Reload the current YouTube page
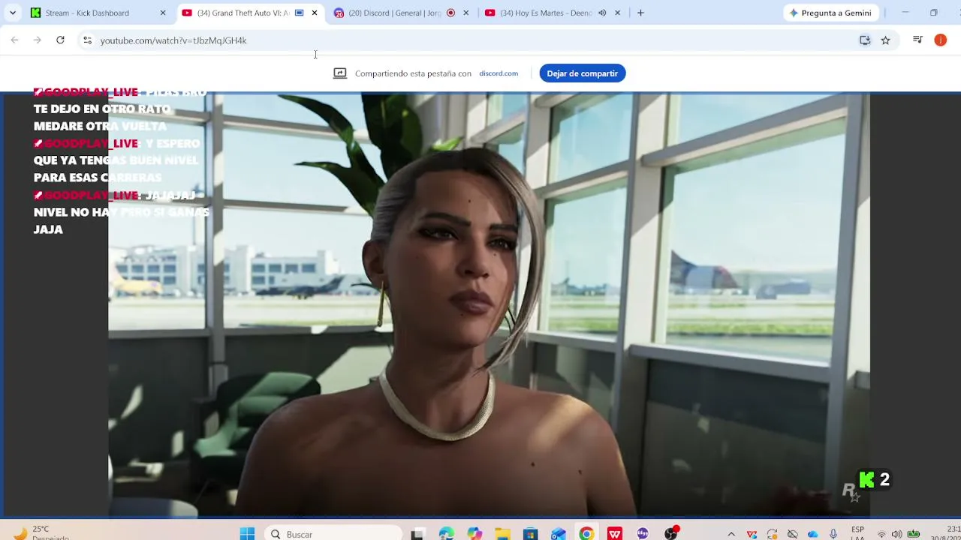961x540 pixels. [60, 40]
